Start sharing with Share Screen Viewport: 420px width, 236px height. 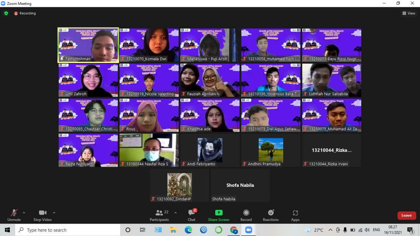click(x=219, y=216)
